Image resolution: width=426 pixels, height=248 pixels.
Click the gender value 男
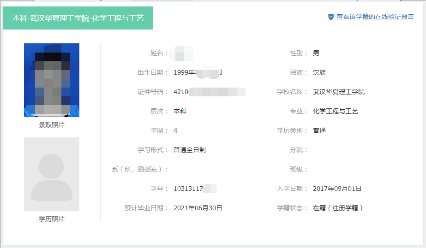(x=316, y=53)
